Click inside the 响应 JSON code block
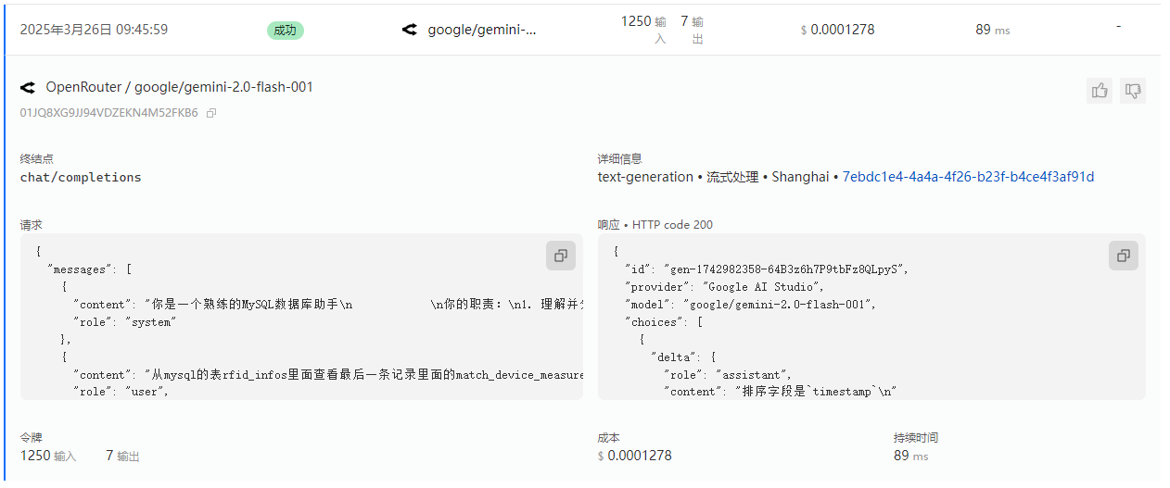Viewport: 1170px width, 488px height. (871, 317)
